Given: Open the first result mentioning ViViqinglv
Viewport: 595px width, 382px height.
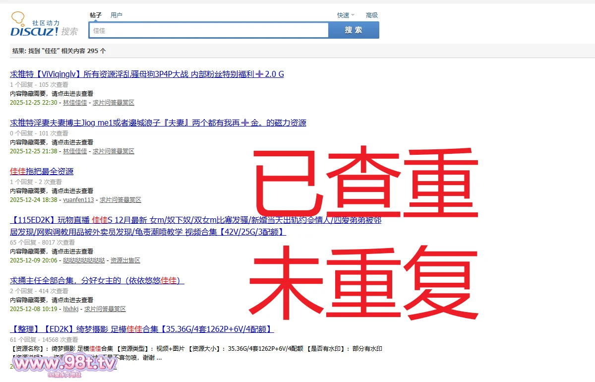Looking at the screenshot, I should coord(147,74).
